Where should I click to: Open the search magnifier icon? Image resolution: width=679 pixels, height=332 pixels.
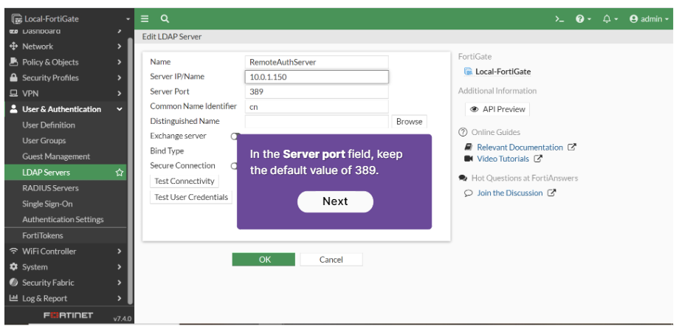click(x=165, y=19)
